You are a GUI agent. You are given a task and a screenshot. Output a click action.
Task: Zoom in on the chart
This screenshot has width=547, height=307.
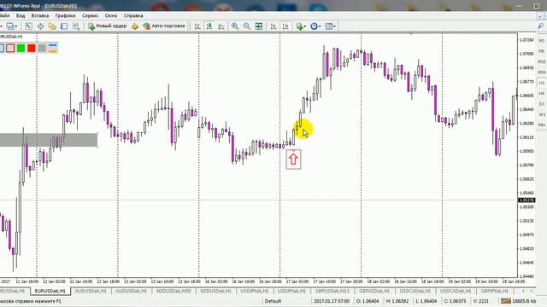coord(235,26)
